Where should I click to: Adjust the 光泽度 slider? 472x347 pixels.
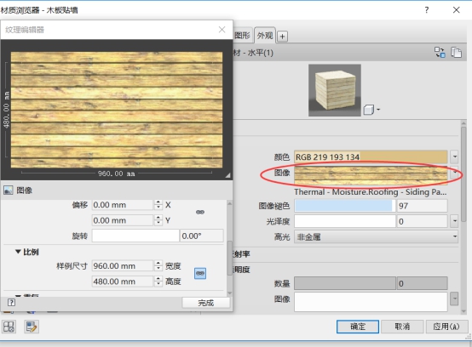(345, 221)
